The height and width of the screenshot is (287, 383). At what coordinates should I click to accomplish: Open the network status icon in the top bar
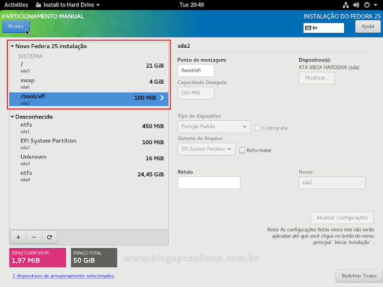pyautogui.click(x=346, y=5)
